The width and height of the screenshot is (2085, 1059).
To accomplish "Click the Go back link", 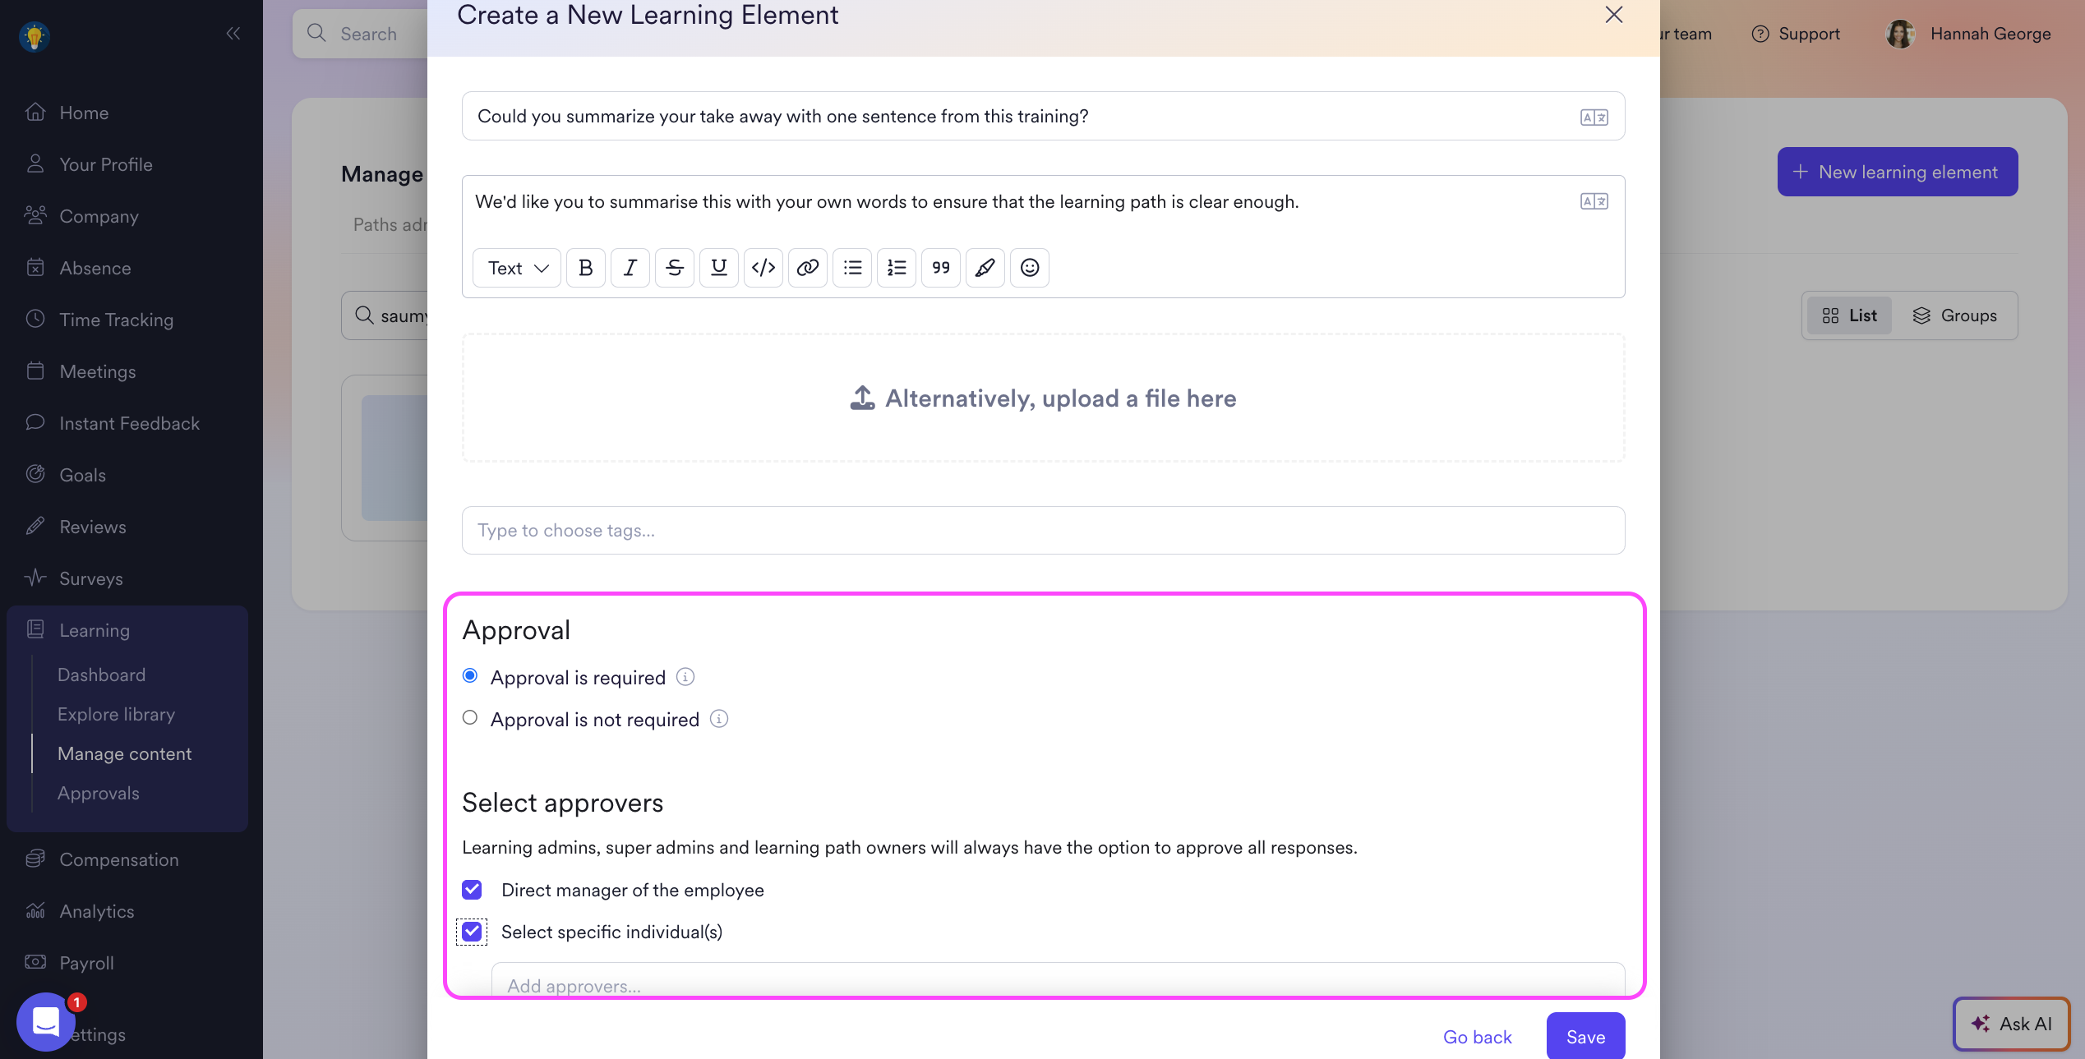I will (x=1477, y=1037).
